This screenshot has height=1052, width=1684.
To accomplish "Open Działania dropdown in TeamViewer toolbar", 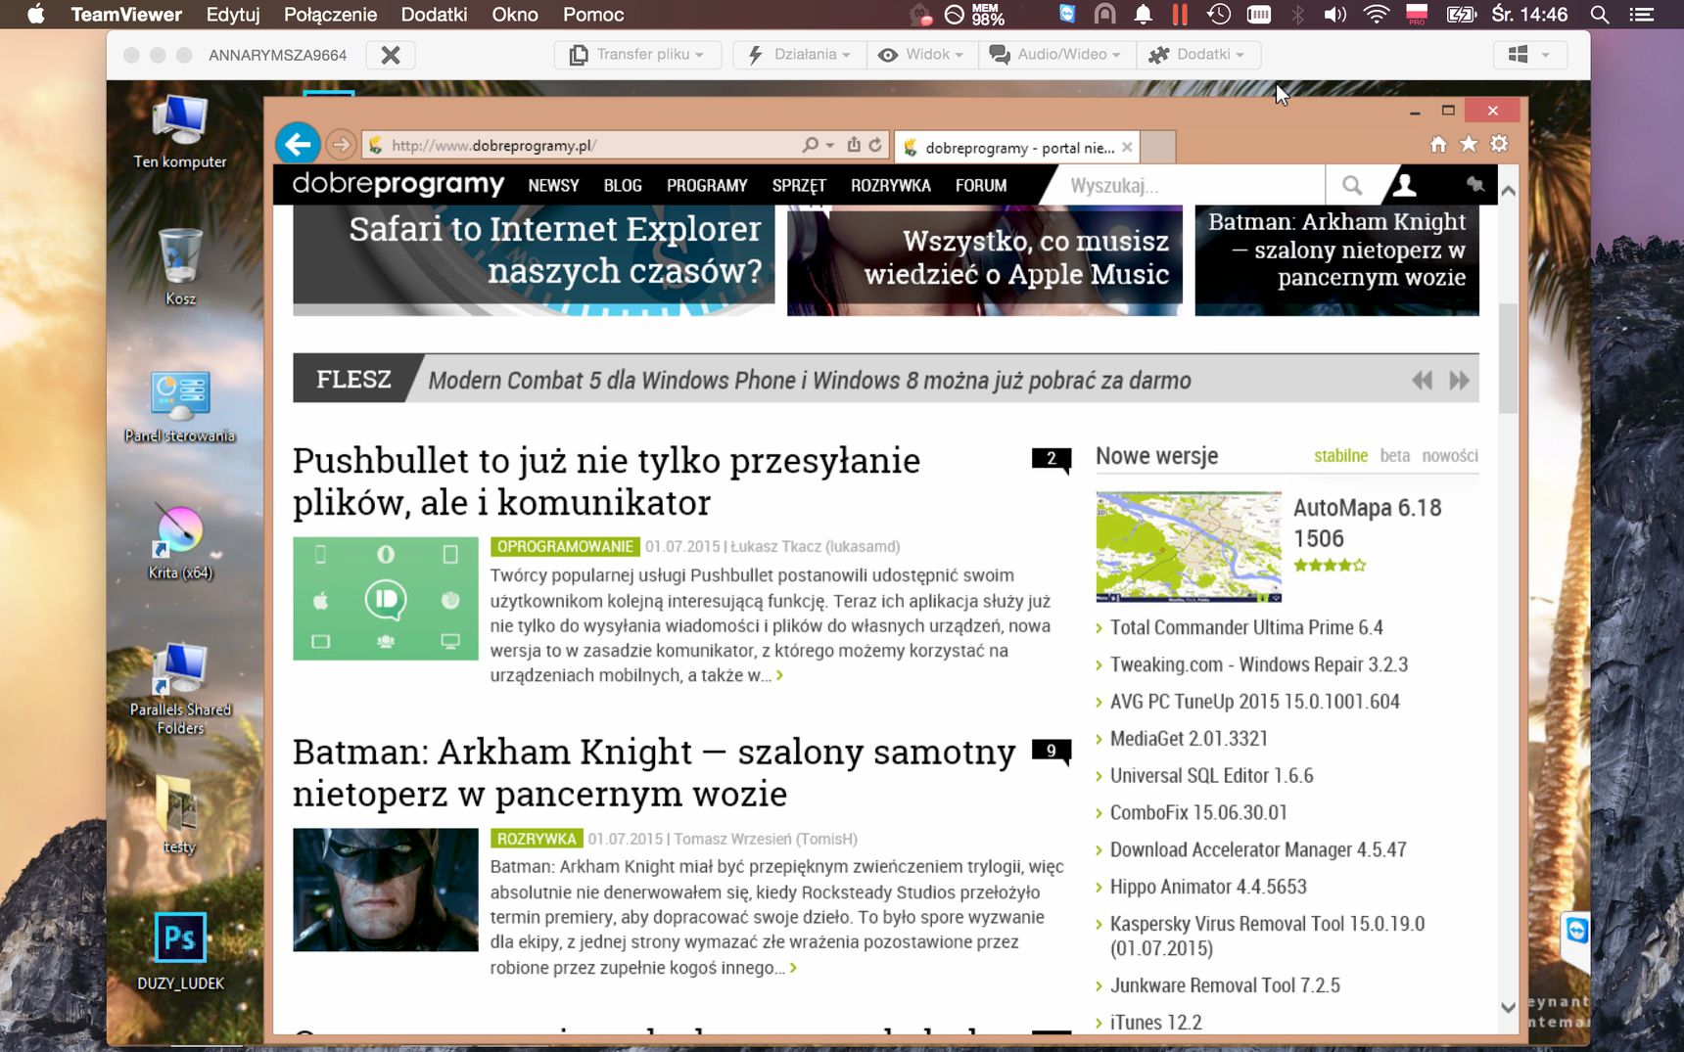I will (x=800, y=55).
